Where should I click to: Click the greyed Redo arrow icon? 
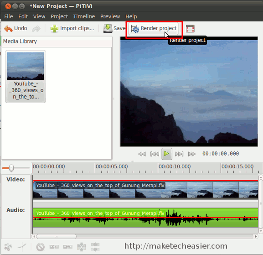36,29
